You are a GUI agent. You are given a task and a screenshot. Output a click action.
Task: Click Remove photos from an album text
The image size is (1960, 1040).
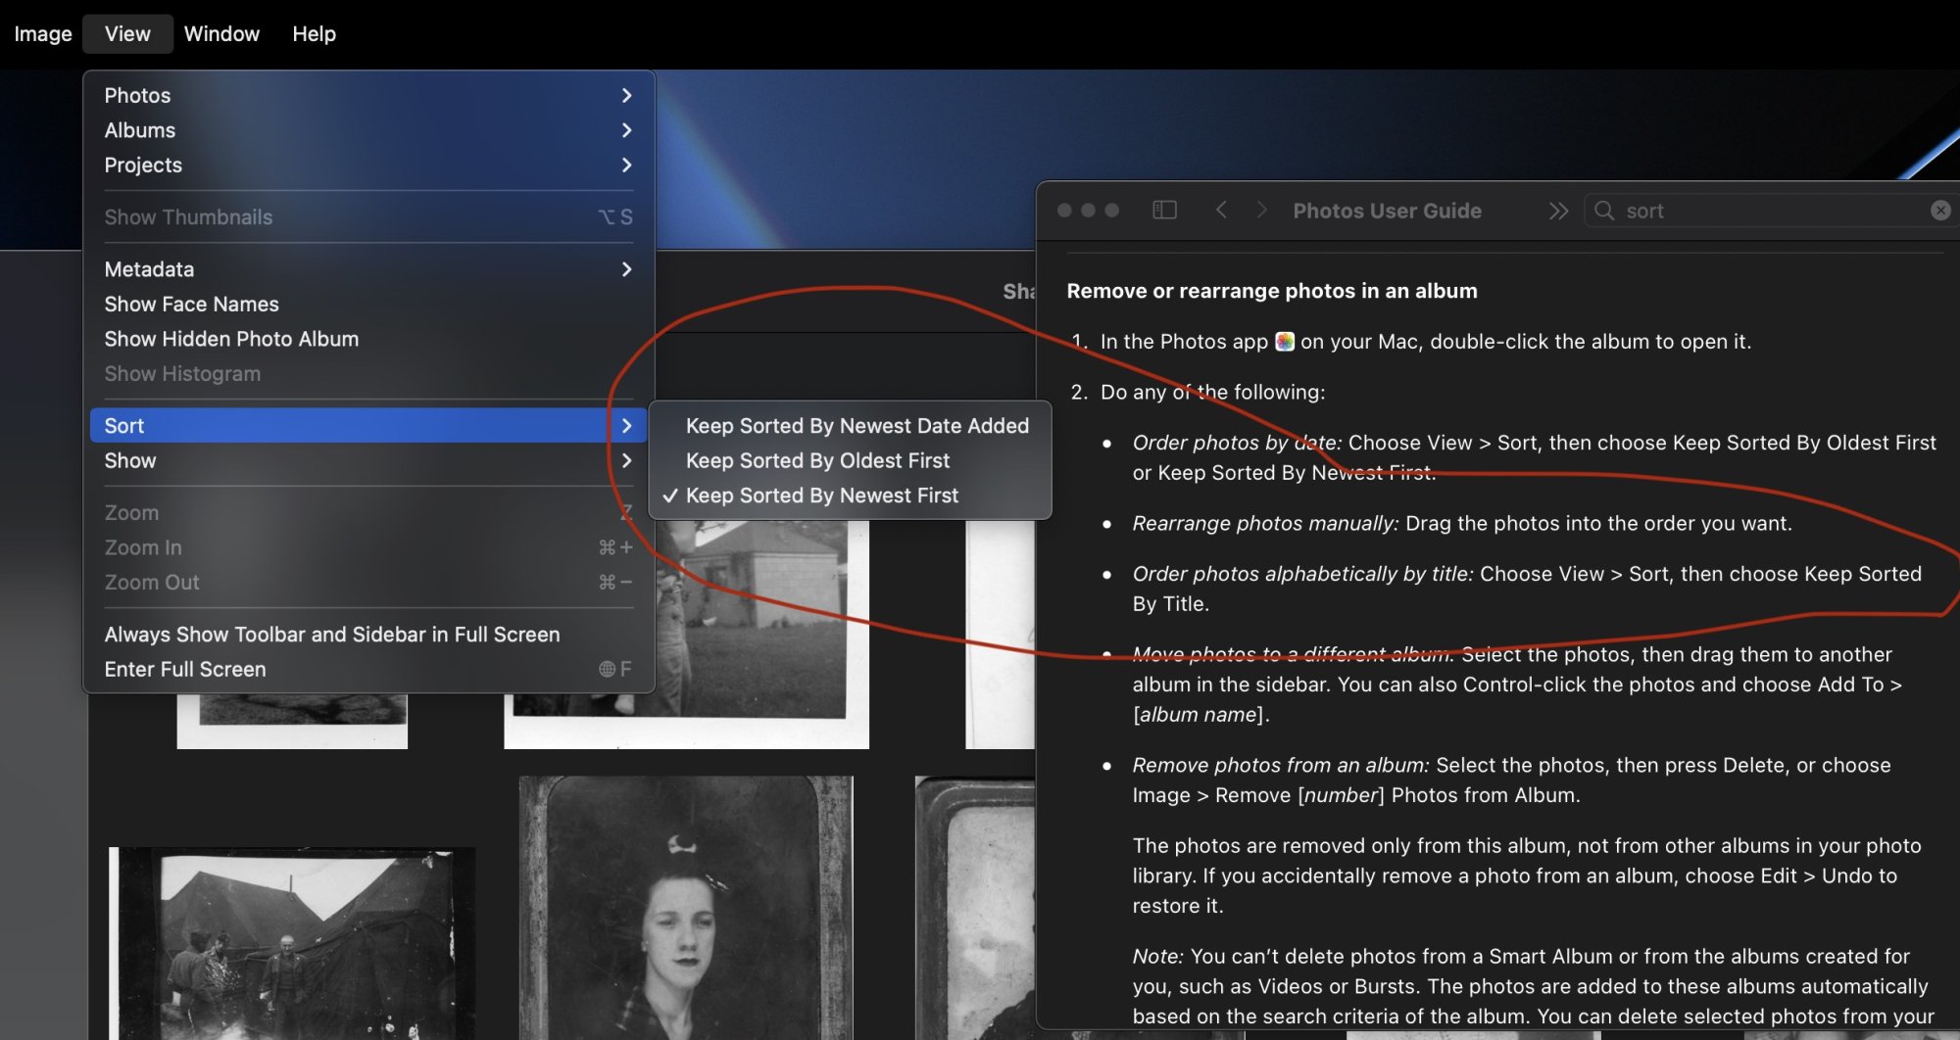coord(1281,765)
